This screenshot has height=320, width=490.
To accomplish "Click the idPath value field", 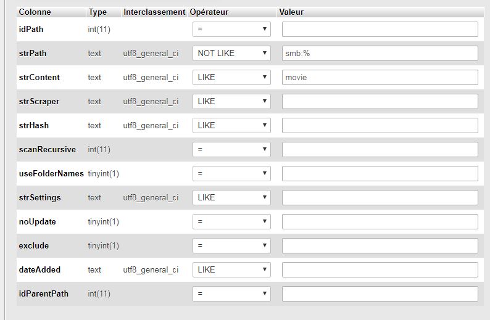I will coord(380,29).
